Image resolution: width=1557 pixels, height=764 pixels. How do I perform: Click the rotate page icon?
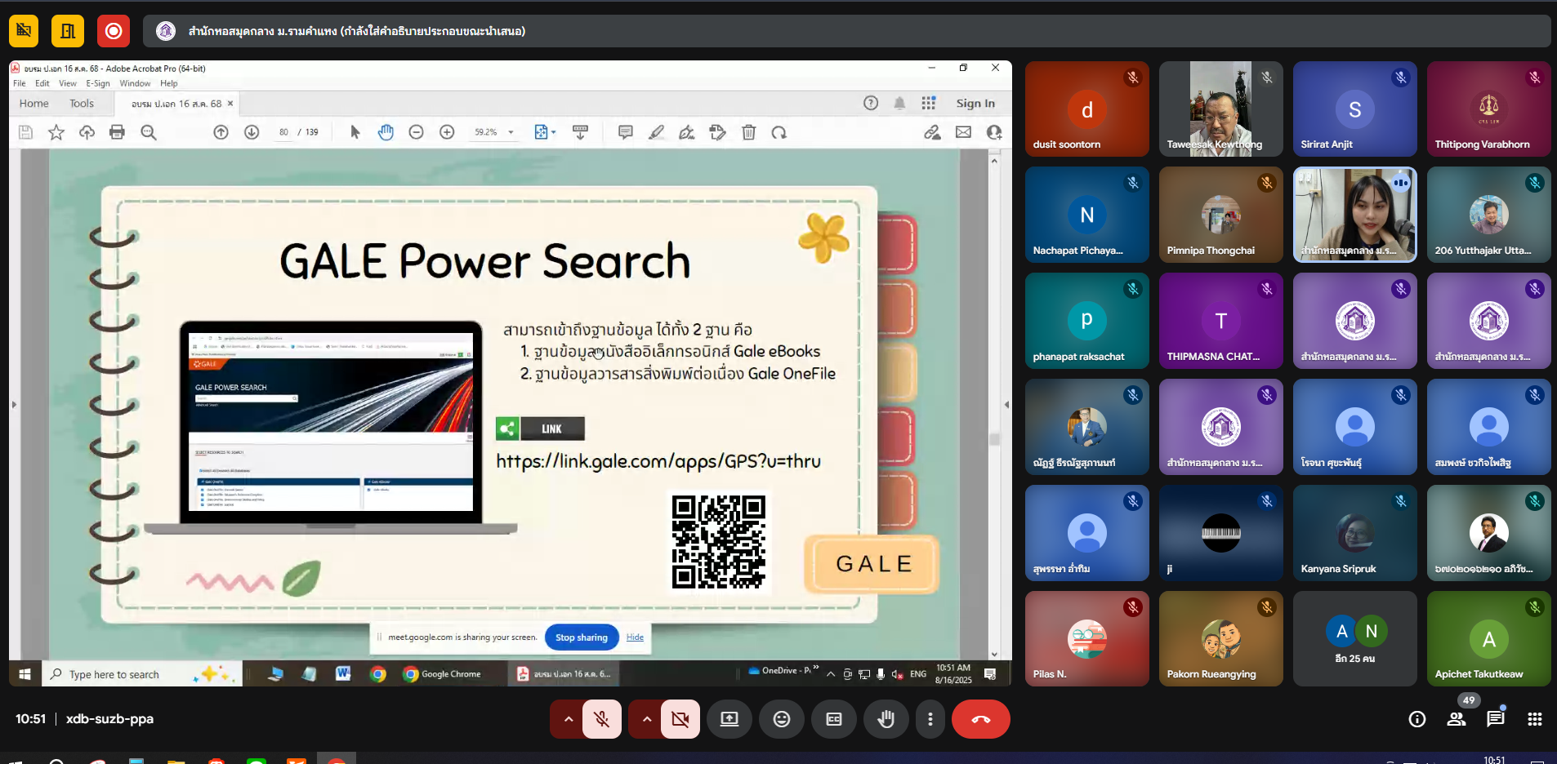point(779,132)
